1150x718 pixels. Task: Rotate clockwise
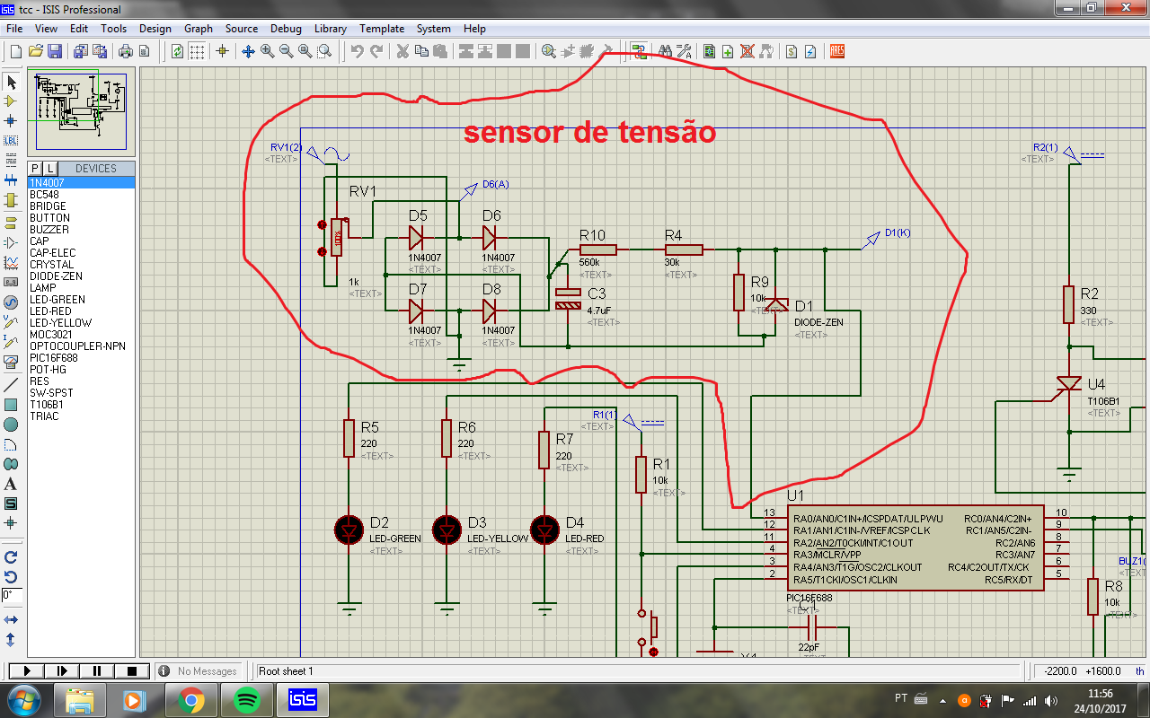[x=11, y=557]
